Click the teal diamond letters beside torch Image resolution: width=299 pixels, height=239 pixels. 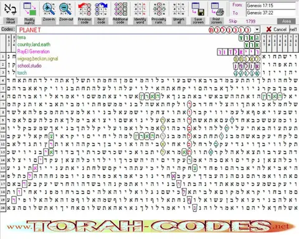click(247, 73)
